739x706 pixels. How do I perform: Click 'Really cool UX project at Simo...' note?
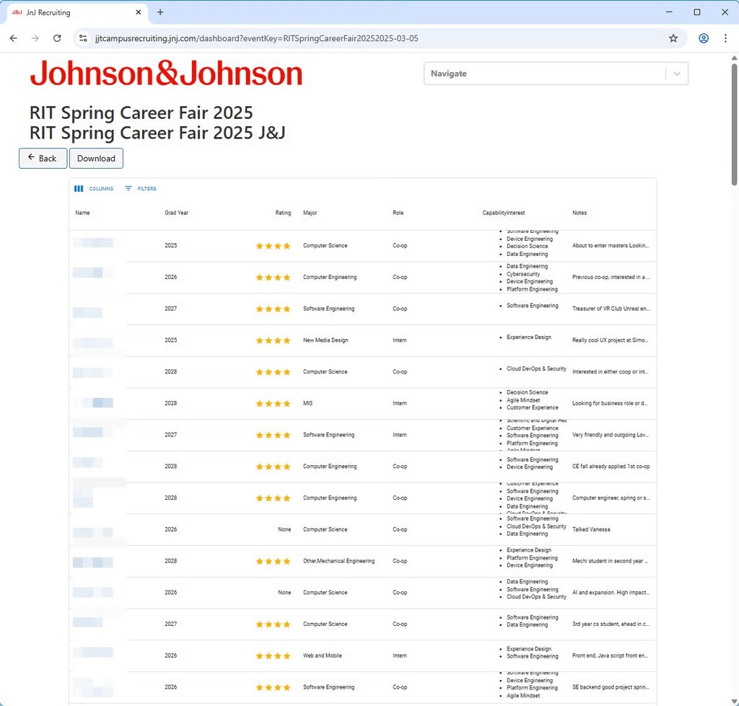coord(611,340)
